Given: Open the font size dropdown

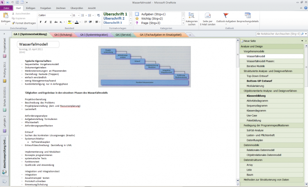Looking at the screenshot, I should (x=78, y=15).
